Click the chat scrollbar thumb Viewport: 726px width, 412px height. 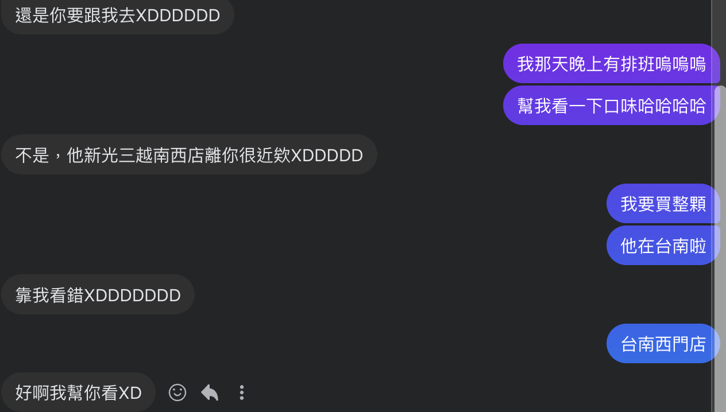720,248
